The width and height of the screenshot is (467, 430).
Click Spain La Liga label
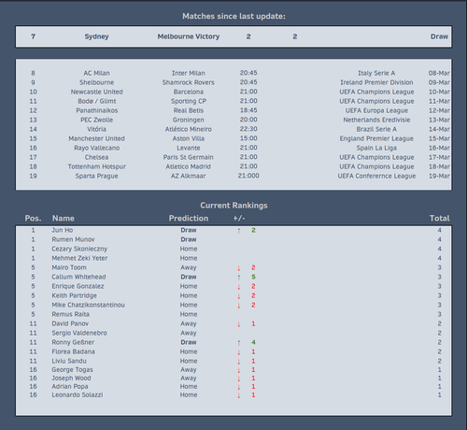click(376, 148)
